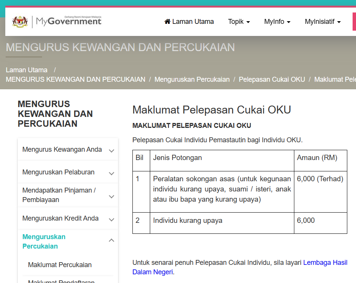Click the chevron beside Mendapatkan Pinjaman / Pembiayaan
Screen dimensions: 356x283
111,196
